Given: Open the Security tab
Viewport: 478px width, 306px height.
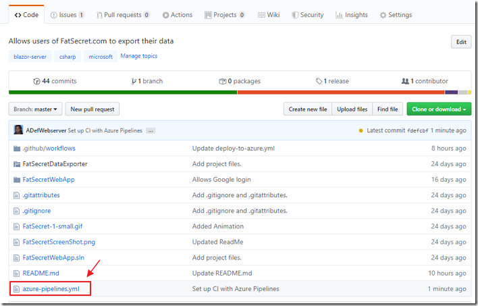Looking at the screenshot, I should tap(308, 15).
